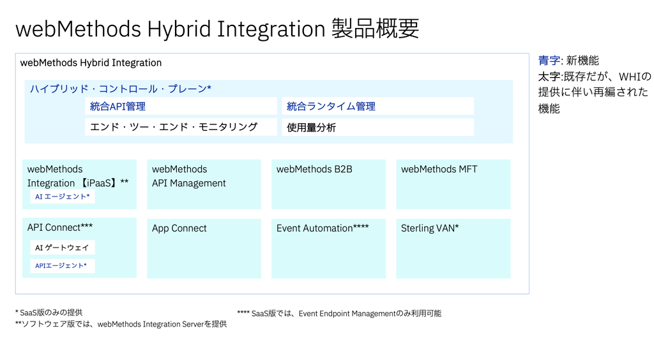The height and width of the screenshot is (347, 654).
Task: Click the API Connect tile heading
Action: [60, 228]
